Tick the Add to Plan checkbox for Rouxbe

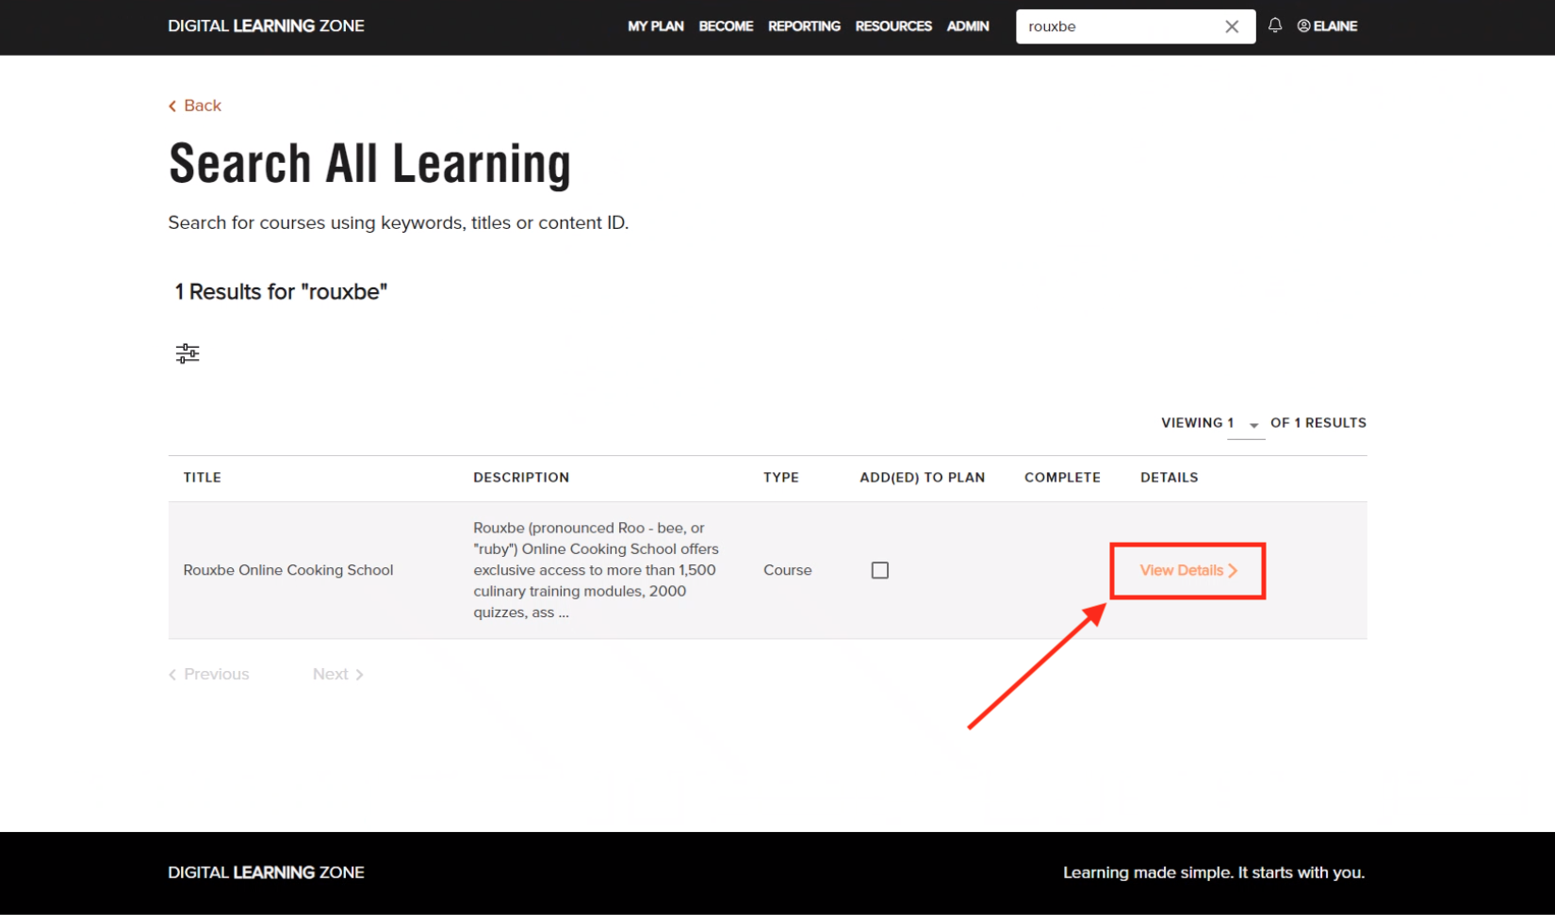click(x=880, y=570)
